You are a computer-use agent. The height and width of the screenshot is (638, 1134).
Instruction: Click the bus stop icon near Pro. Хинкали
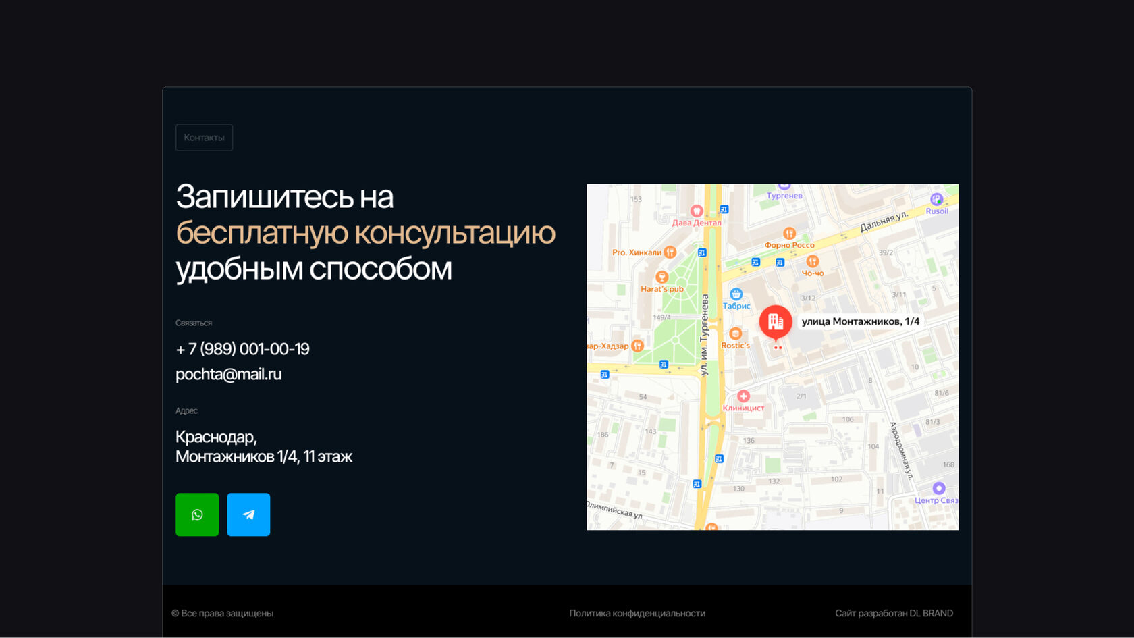pyautogui.click(x=702, y=252)
